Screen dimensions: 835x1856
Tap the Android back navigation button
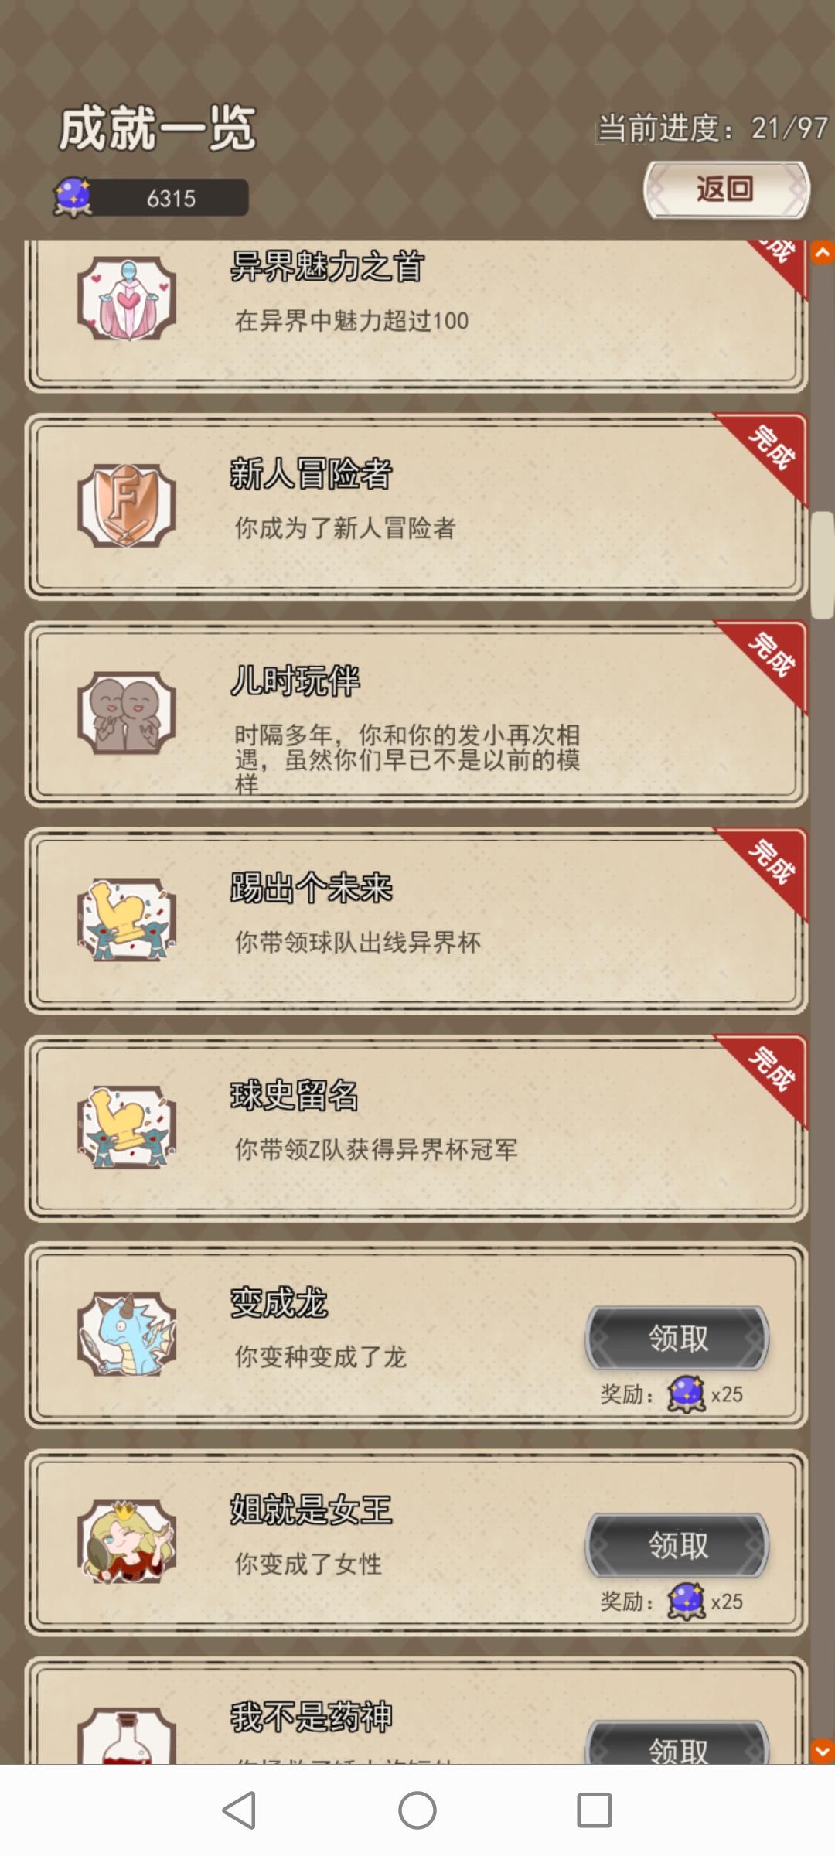coord(239,1810)
